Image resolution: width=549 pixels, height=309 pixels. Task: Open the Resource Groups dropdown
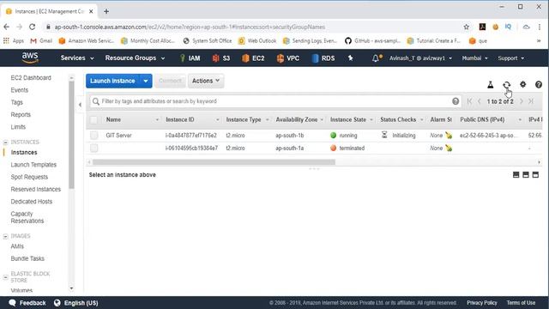coord(135,58)
